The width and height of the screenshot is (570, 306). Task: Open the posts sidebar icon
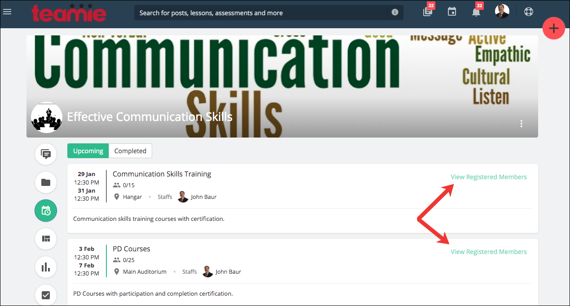pyautogui.click(x=46, y=154)
